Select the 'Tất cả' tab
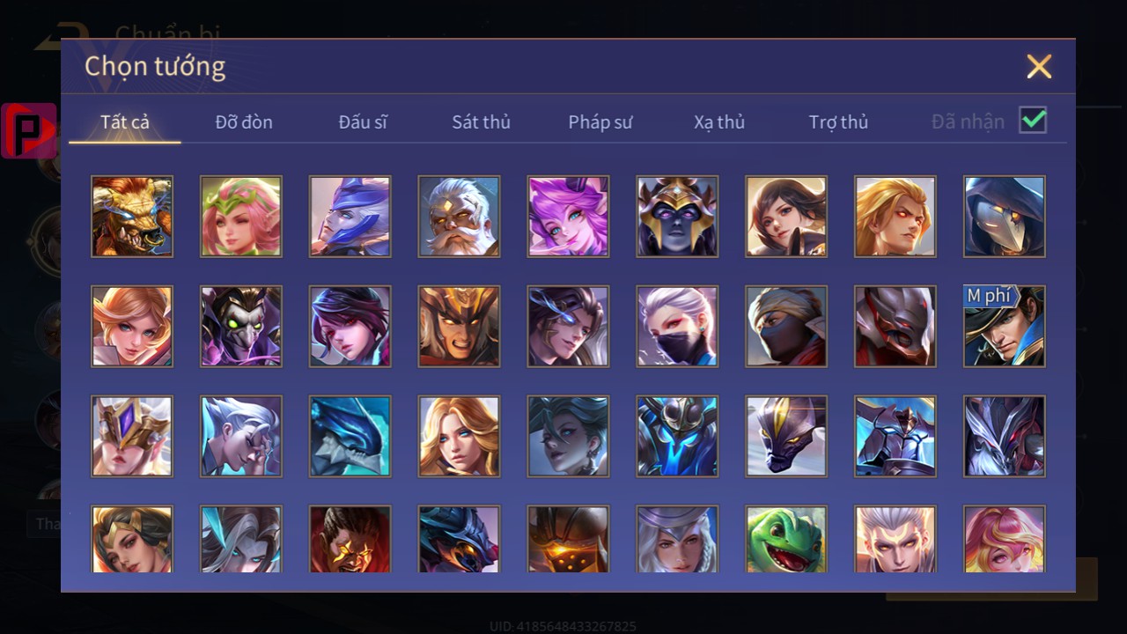 click(x=125, y=122)
